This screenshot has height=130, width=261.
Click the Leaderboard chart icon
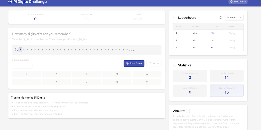175,18
